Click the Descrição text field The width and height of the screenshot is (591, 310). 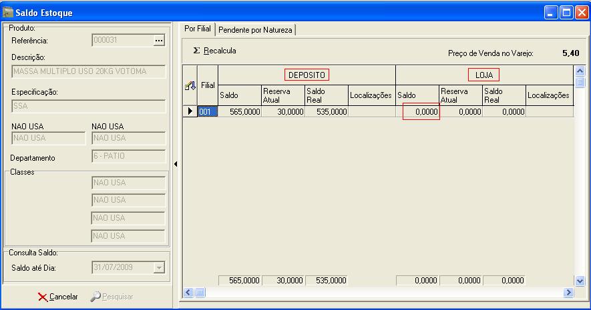(x=88, y=71)
